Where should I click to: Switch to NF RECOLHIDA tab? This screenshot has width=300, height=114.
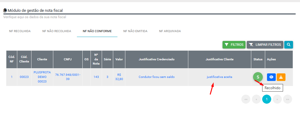tap(20, 31)
